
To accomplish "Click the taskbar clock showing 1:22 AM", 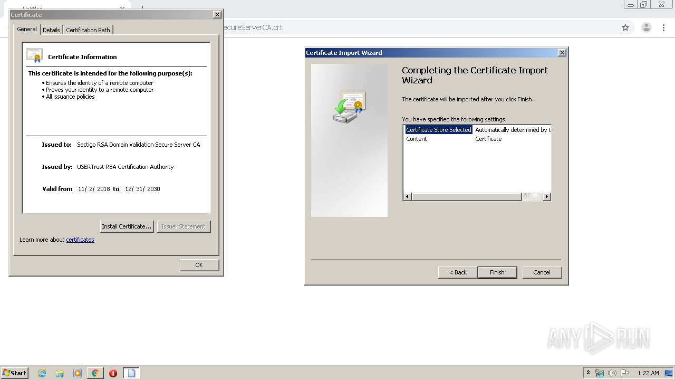I will click(x=648, y=373).
